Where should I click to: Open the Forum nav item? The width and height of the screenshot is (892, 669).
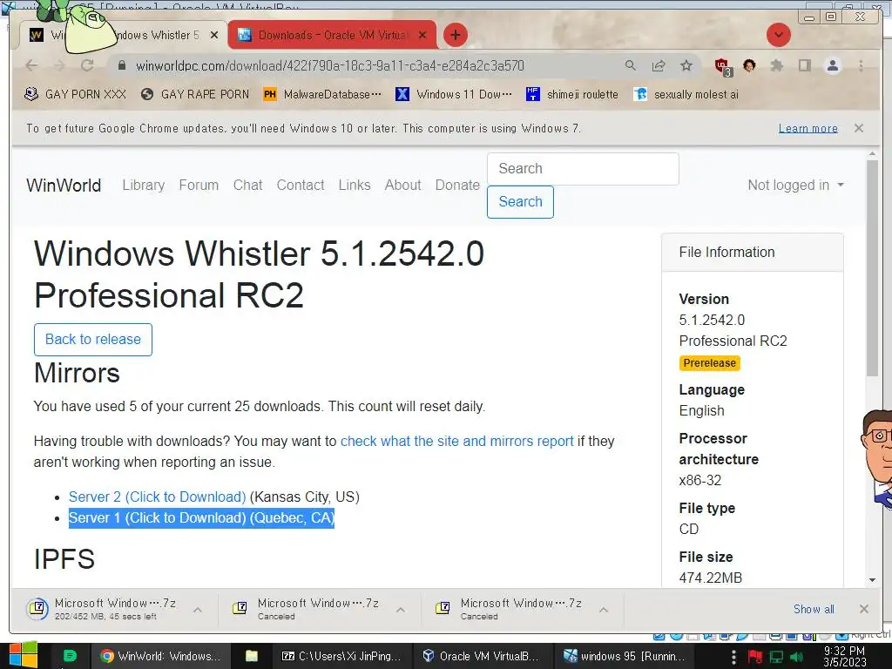click(199, 185)
